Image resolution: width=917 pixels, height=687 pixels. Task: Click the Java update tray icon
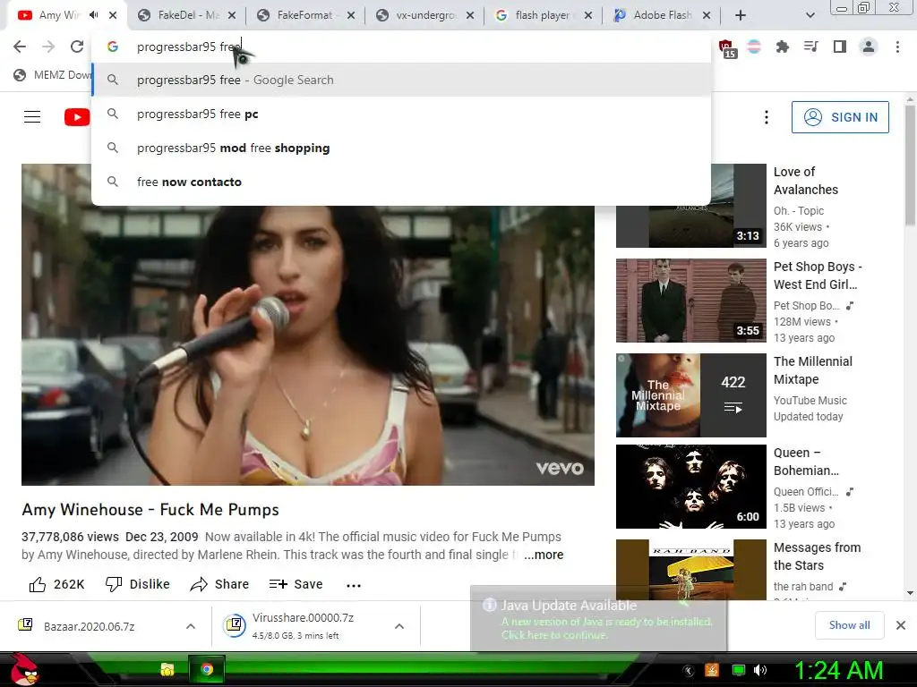[712, 670]
